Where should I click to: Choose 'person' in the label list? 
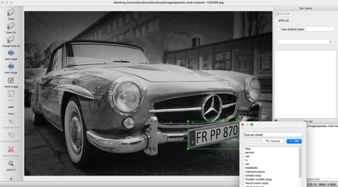tap(249, 152)
